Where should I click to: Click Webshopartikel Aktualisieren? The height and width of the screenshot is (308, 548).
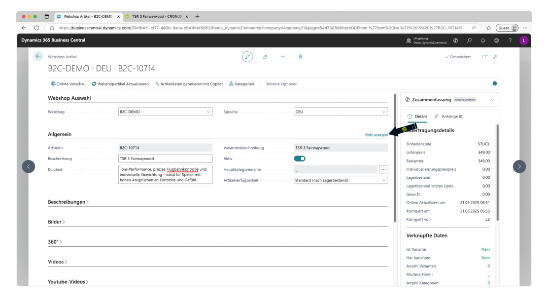120,84
